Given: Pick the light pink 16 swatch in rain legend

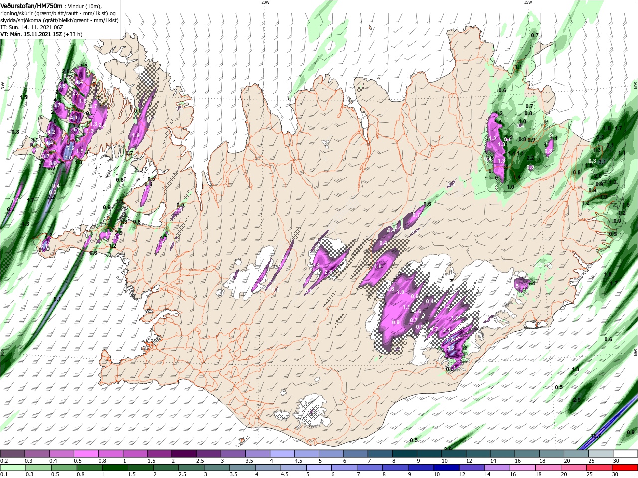Looking at the screenshot, I should point(523,468).
